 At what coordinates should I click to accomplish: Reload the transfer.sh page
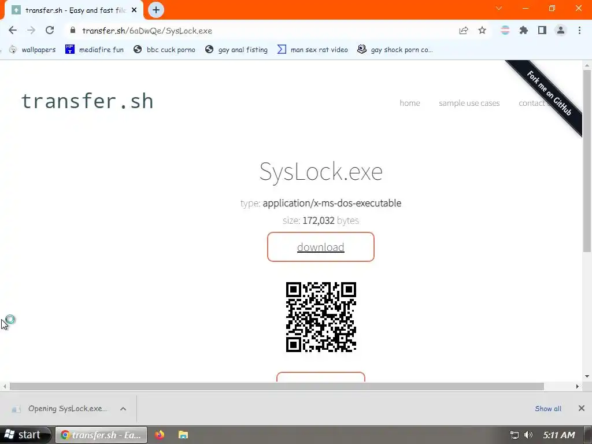pyautogui.click(x=50, y=30)
